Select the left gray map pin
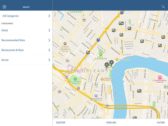 tap(107, 65)
